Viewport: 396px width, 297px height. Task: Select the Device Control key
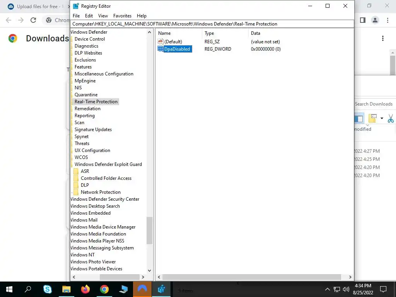pos(90,39)
